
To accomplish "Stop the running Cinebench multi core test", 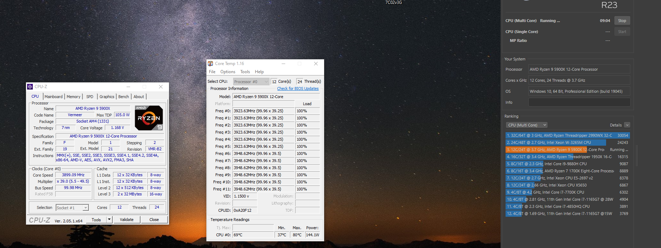I will 622,21.
